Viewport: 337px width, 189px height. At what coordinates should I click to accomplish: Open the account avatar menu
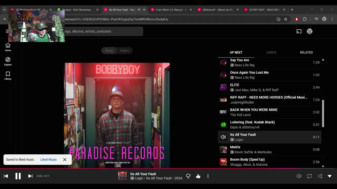(x=310, y=31)
